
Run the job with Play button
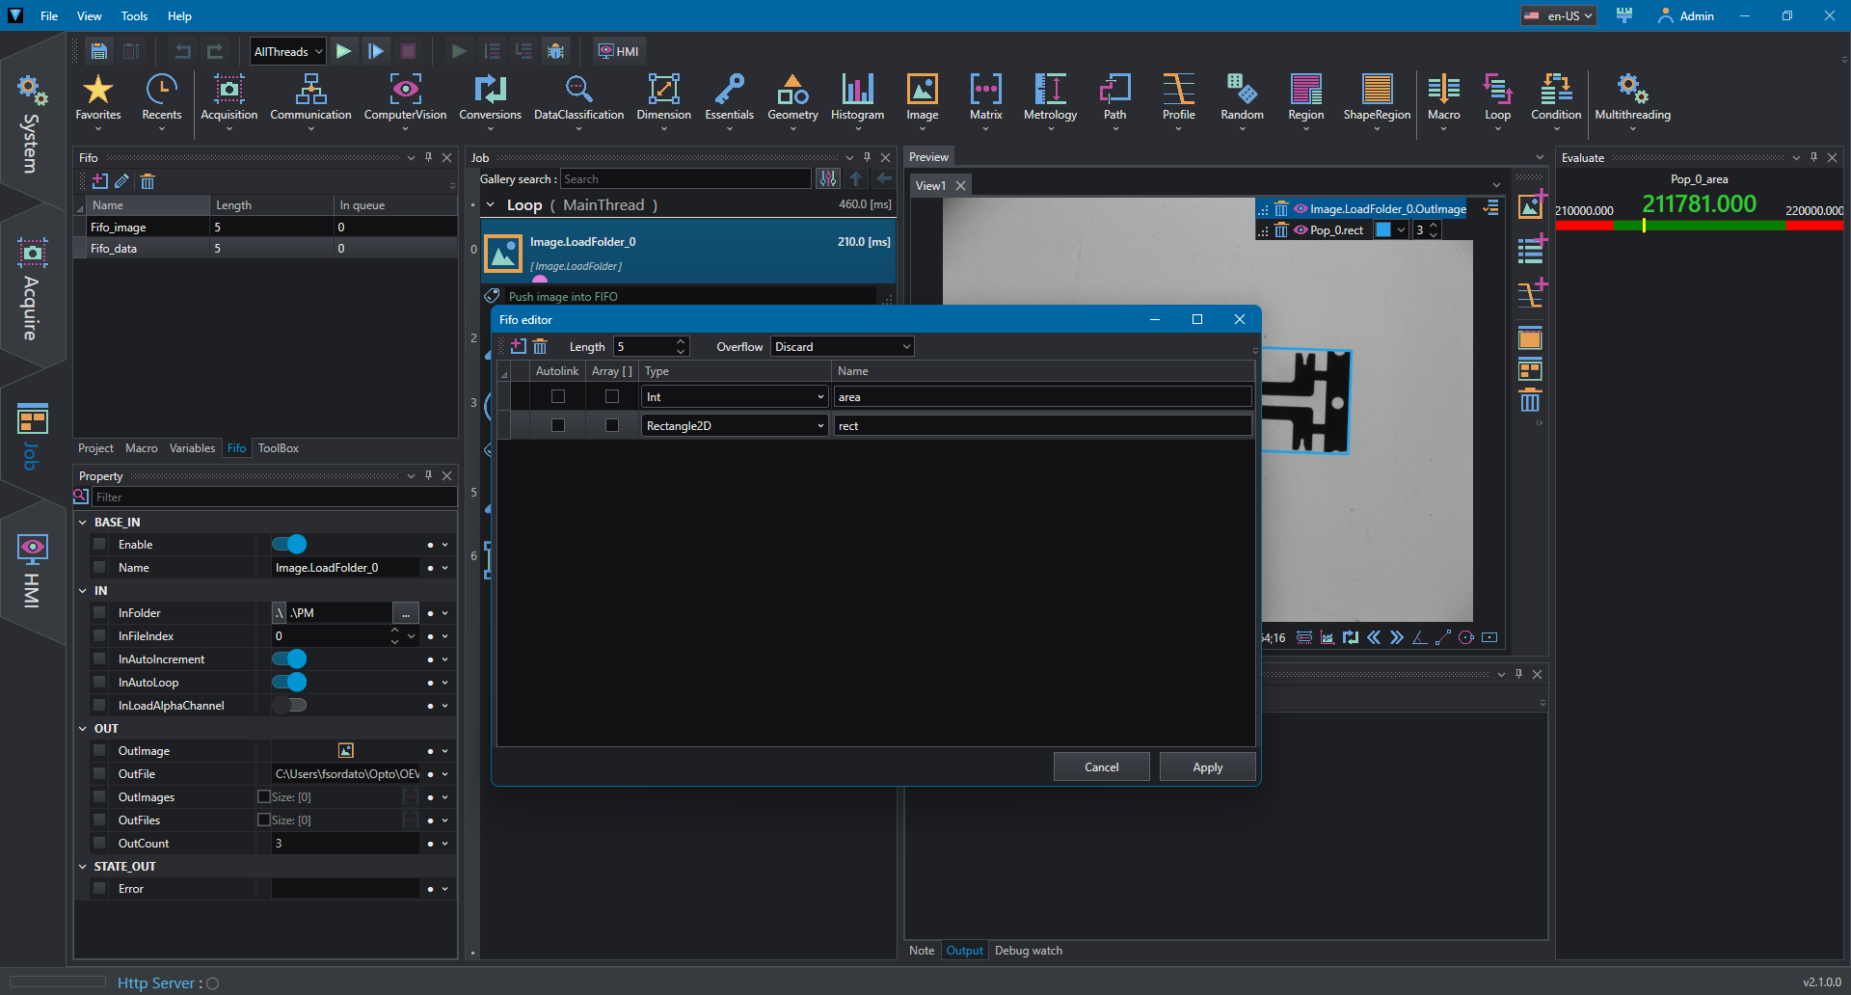point(344,51)
